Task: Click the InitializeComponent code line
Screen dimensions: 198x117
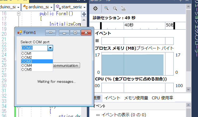Action: 65,24
